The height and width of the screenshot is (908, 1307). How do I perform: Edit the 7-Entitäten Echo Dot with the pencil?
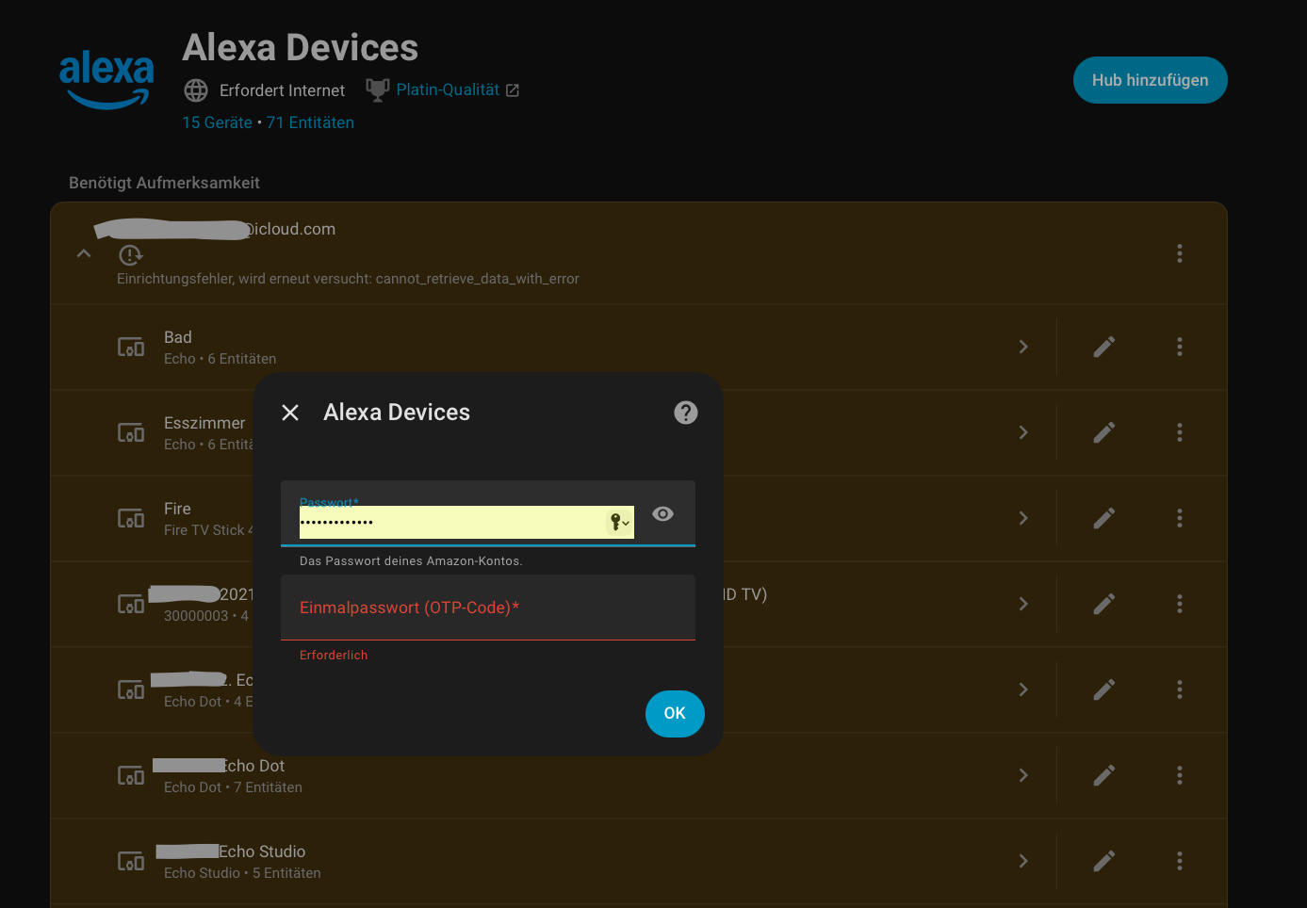point(1104,776)
